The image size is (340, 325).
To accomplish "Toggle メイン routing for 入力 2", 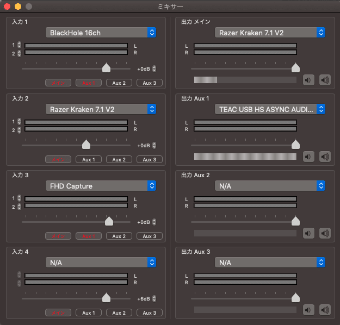I will (x=58, y=160).
